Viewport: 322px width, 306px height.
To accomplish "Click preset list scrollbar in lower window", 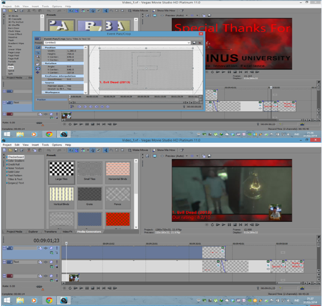I will [x=136, y=193].
